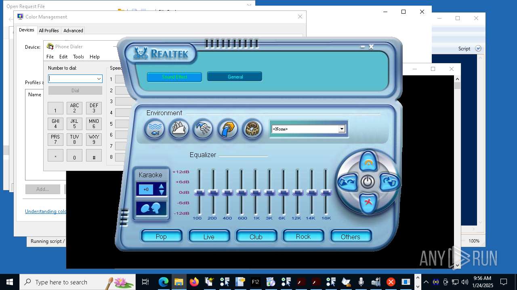Click the 1K equalizer slider
The width and height of the screenshot is (517, 290).
coord(255,193)
